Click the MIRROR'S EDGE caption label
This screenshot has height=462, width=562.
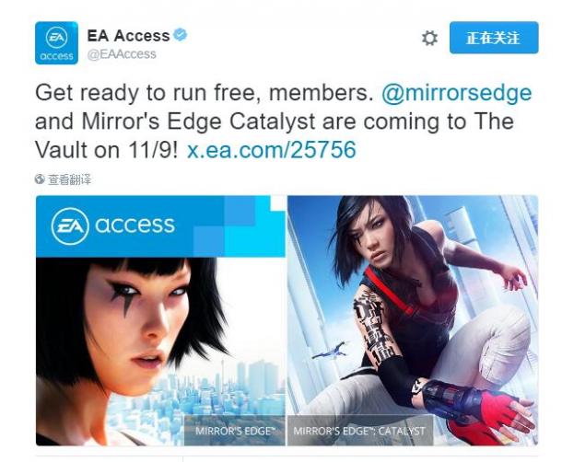pos(235,431)
